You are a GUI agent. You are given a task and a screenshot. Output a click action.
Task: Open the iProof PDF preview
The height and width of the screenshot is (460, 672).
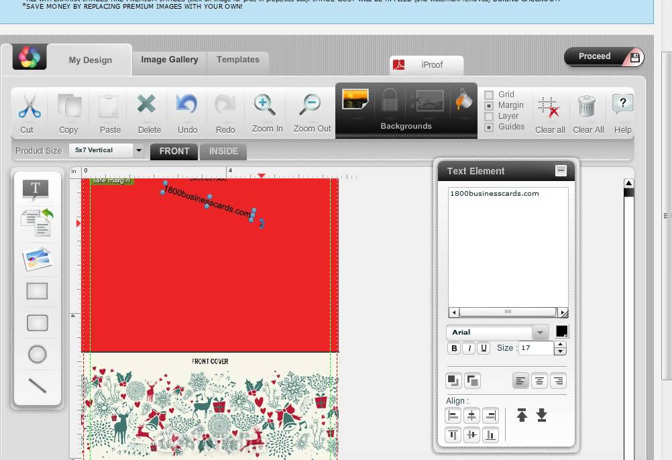point(427,64)
